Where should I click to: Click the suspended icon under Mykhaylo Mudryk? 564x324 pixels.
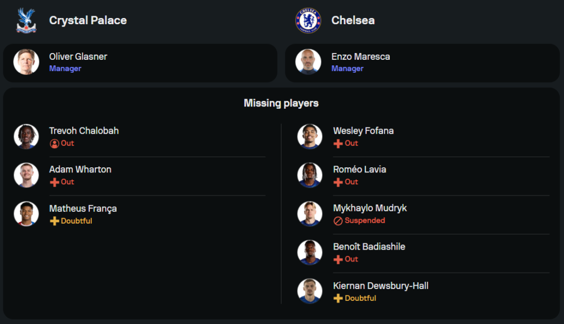point(338,221)
